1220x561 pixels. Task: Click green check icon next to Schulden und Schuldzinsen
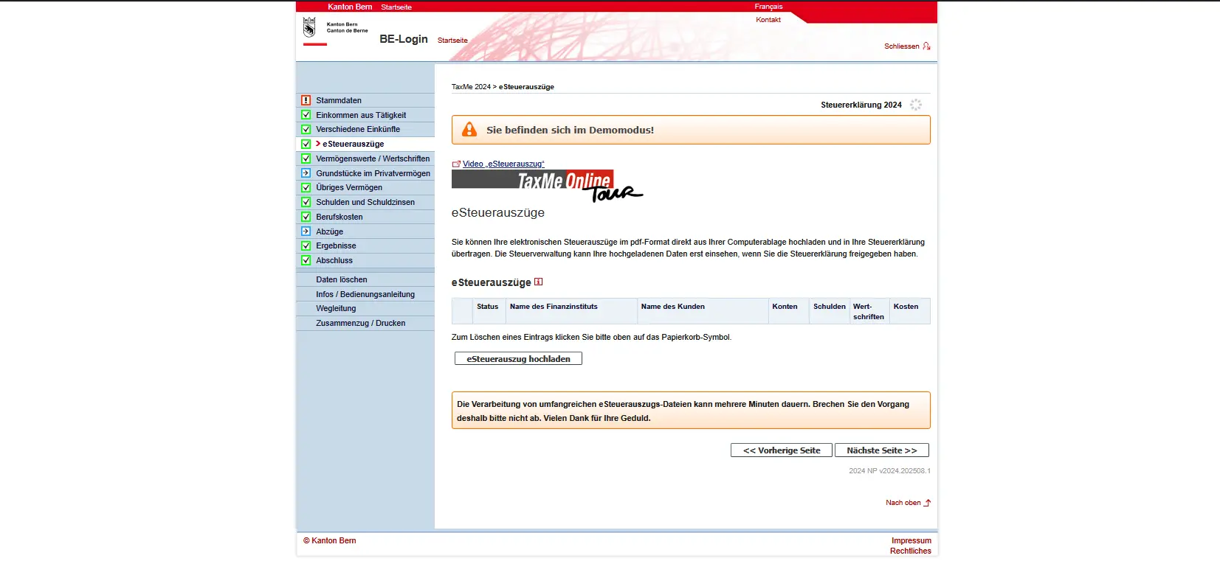[306, 202]
